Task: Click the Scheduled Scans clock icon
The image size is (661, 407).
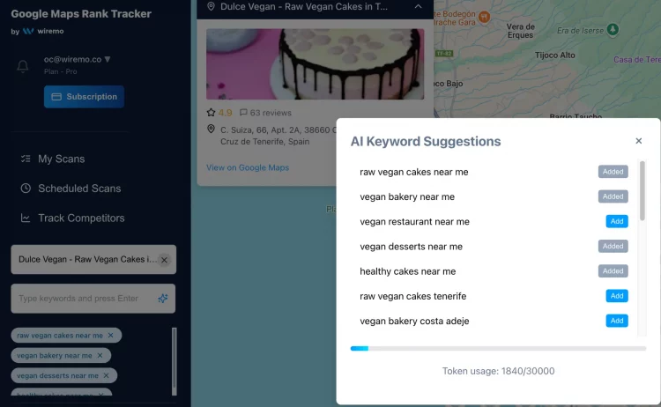Action: (26, 189)
